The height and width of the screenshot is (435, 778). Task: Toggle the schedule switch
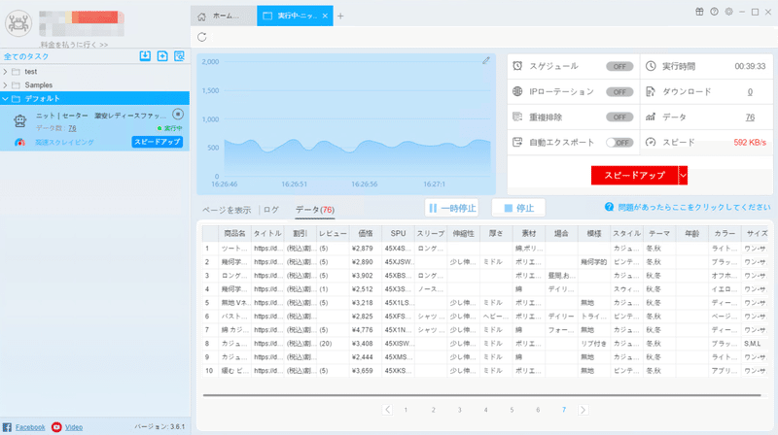(619, 66)
